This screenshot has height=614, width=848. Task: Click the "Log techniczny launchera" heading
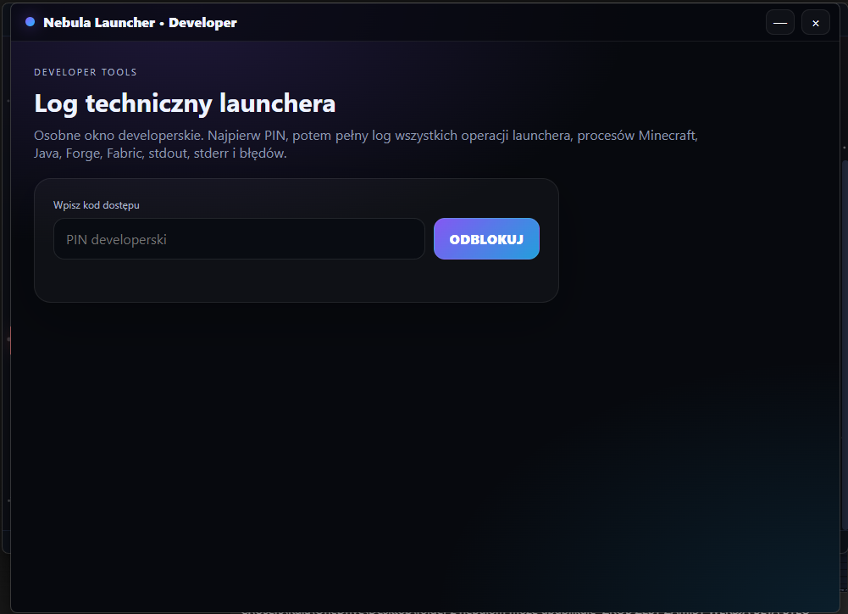click(185, 103)
